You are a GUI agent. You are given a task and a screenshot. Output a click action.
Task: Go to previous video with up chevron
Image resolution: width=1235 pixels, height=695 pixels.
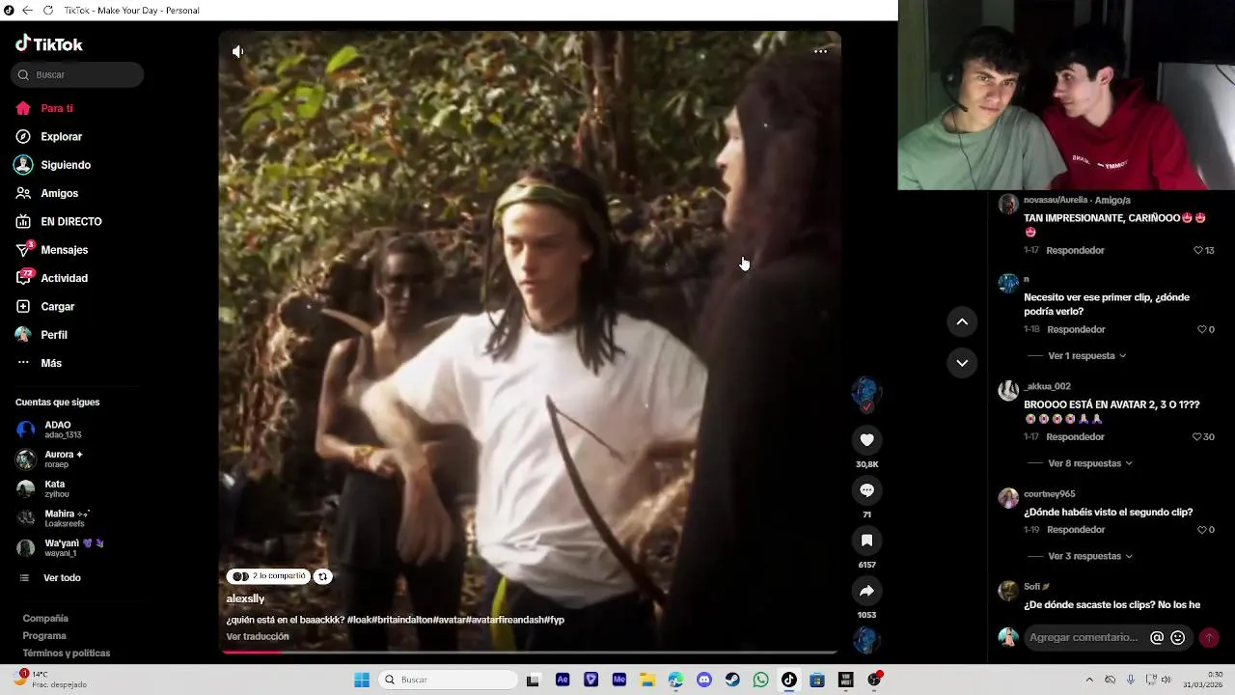[x=962, y=322]
